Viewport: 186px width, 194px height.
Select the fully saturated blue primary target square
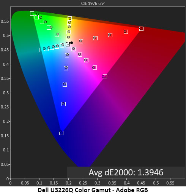point(61,133)
